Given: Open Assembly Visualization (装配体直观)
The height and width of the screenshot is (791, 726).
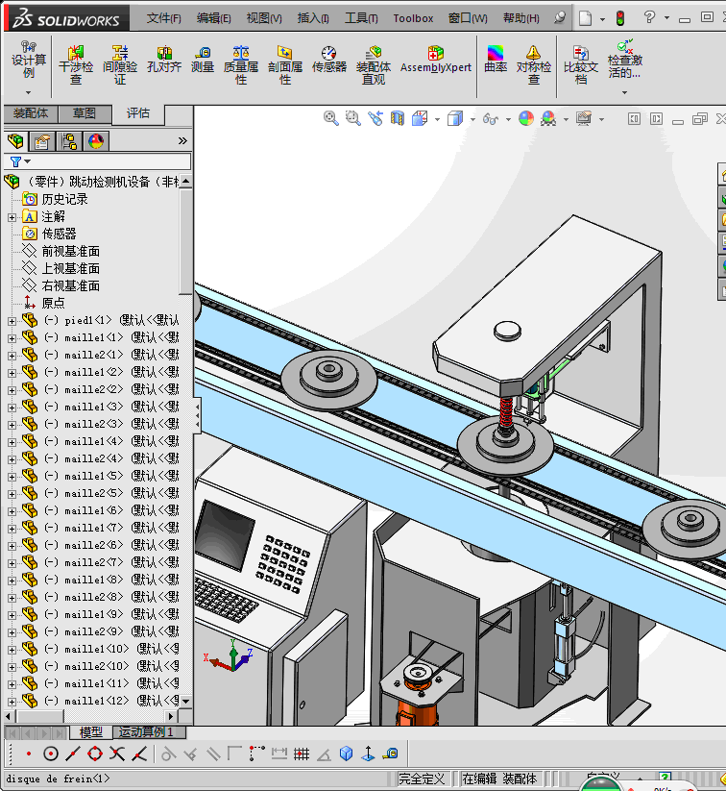Looking at the screenshot, I should coord(374,65).
